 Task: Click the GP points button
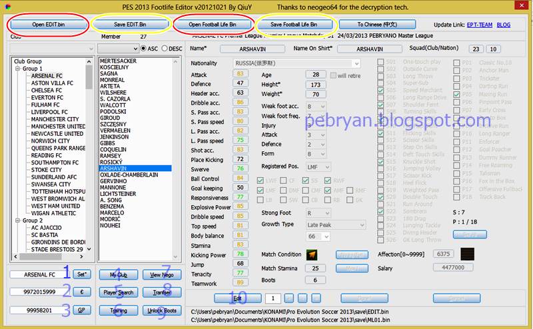81,310
